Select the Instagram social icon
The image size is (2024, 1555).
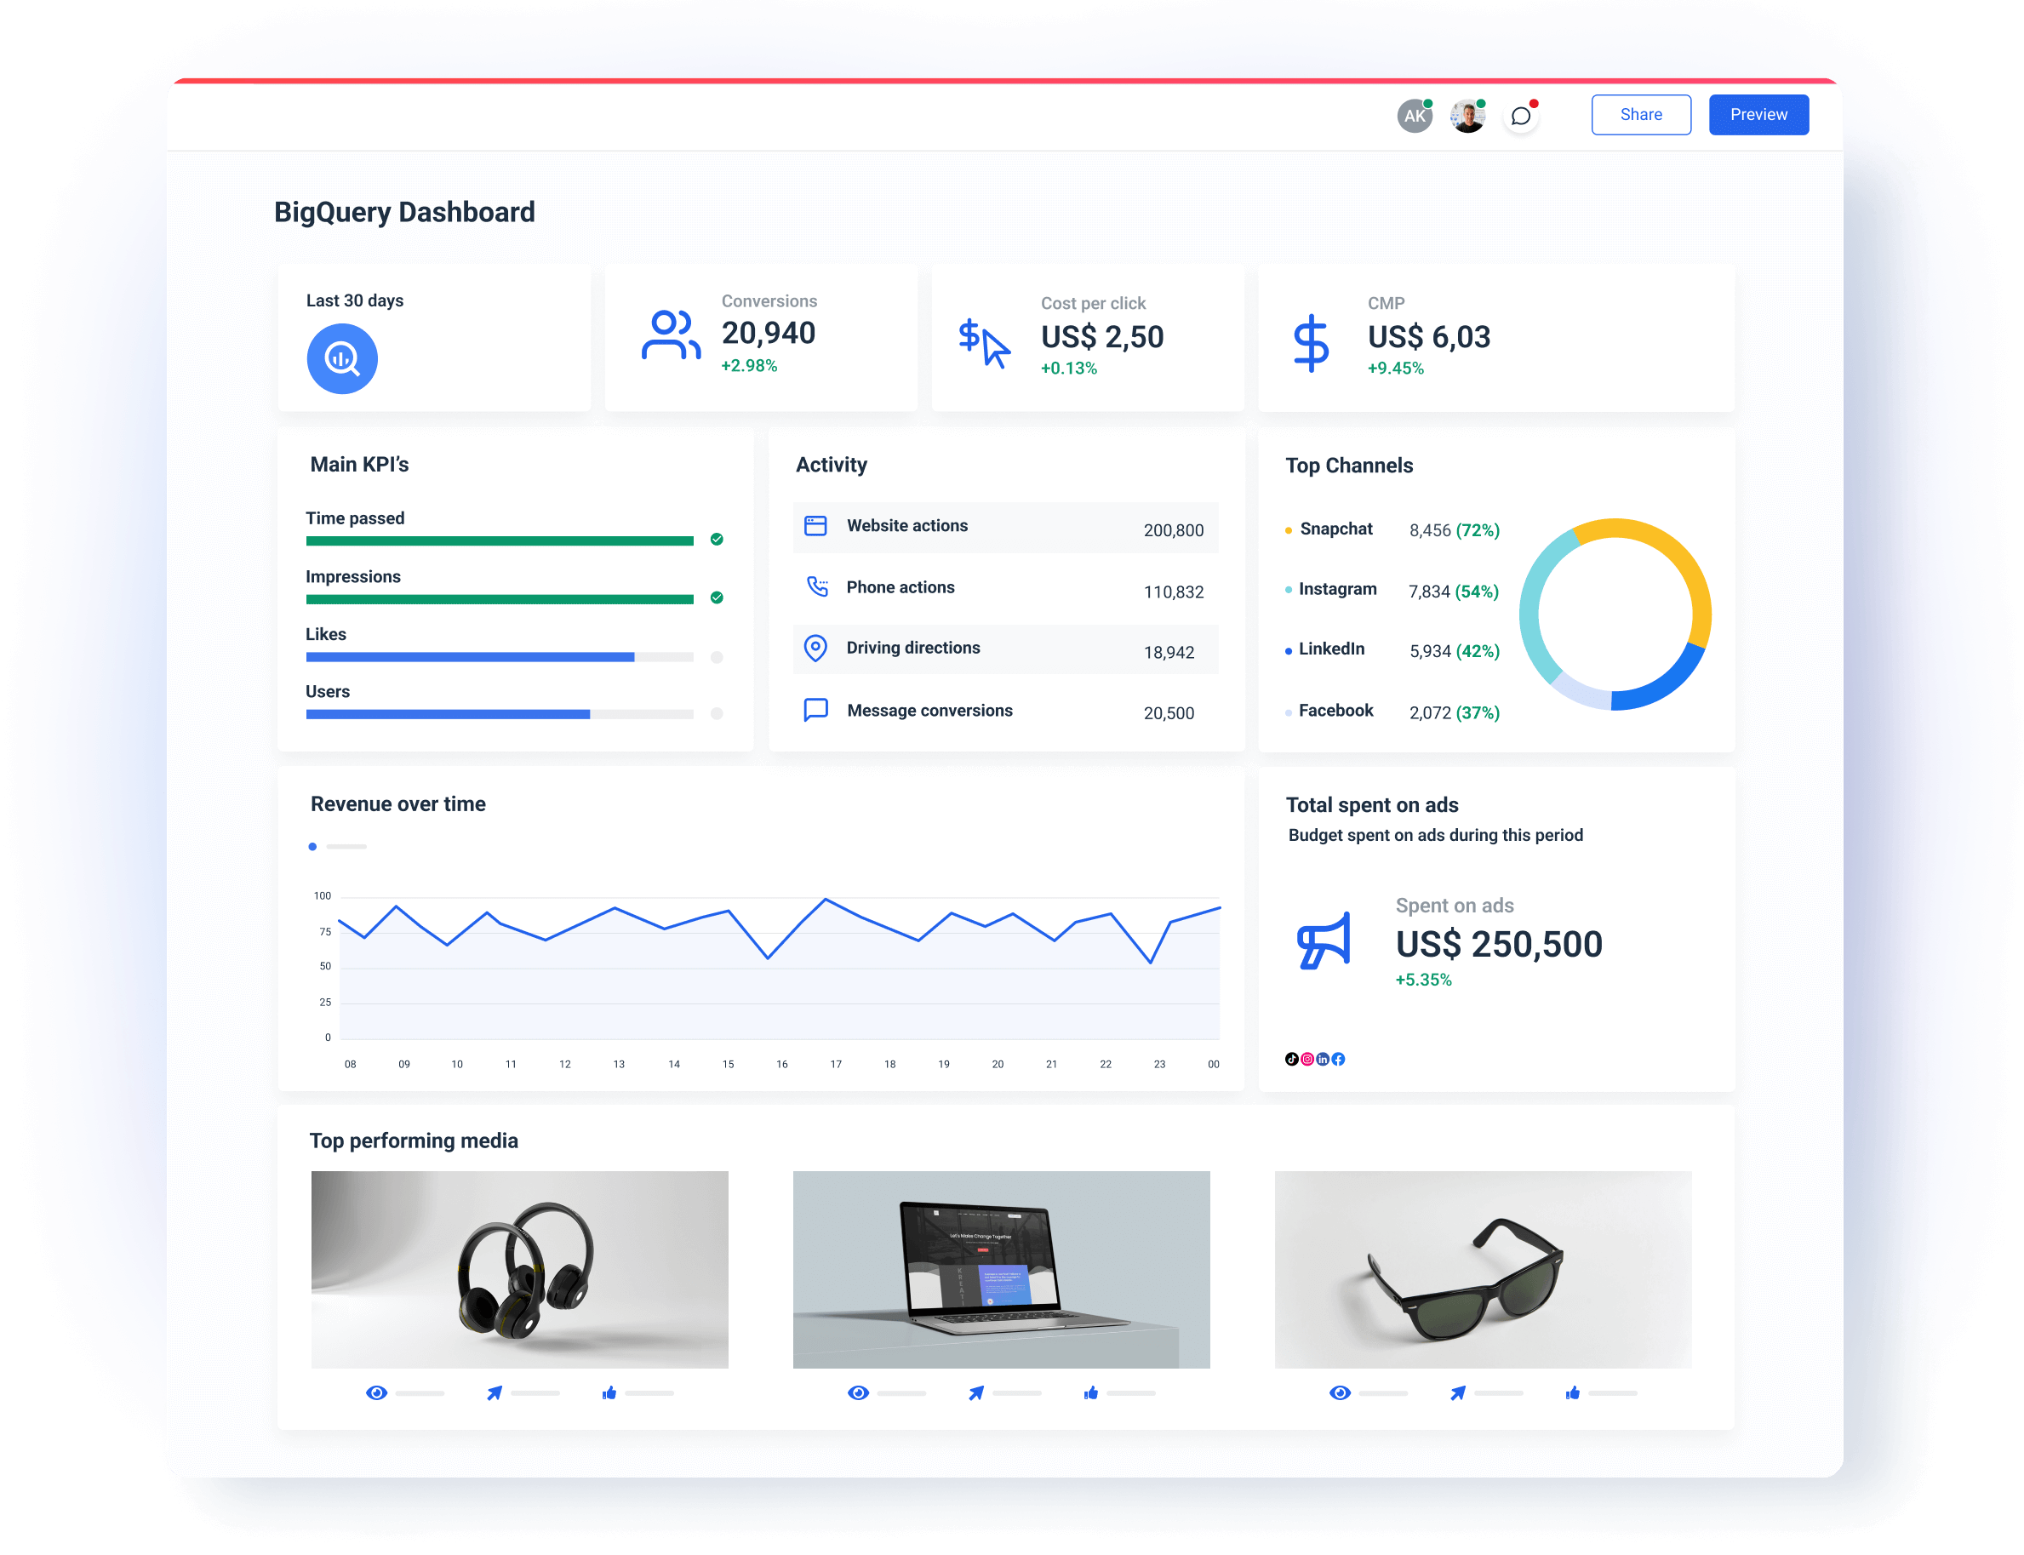pyautogui.click(x=1306, y=1059)
